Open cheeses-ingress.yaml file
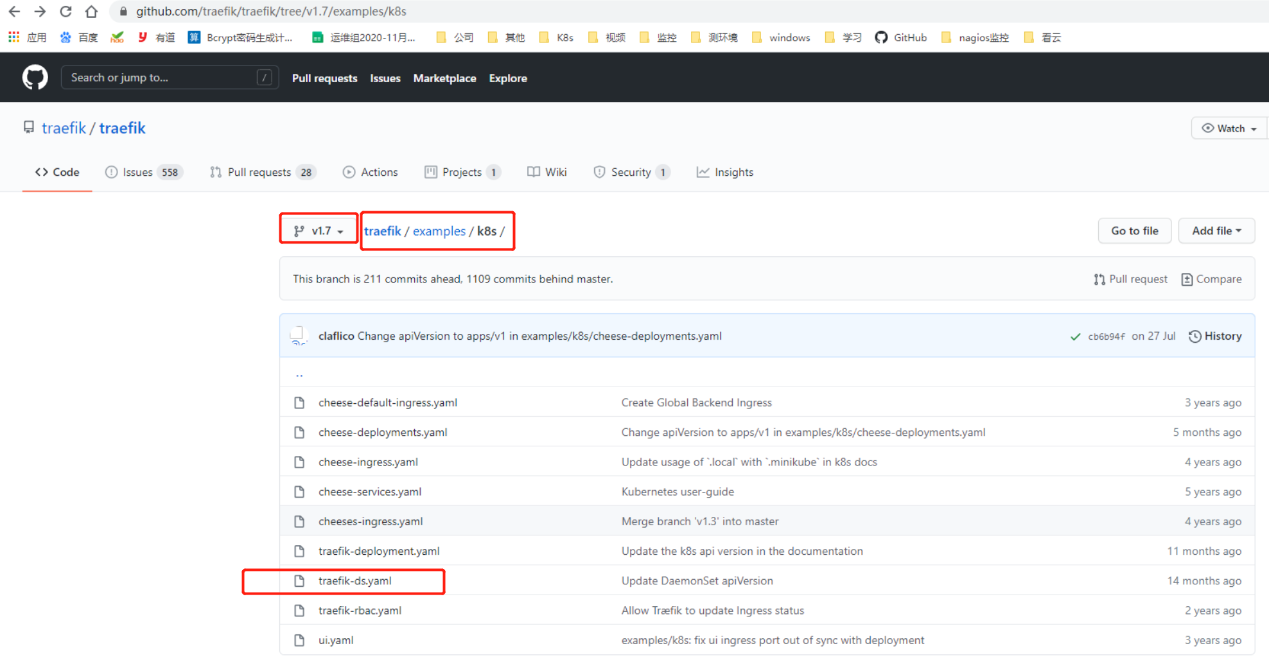 (371, 521)
